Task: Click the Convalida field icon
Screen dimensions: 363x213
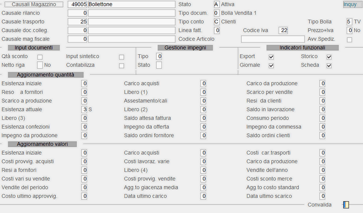Action: [346, 205]
